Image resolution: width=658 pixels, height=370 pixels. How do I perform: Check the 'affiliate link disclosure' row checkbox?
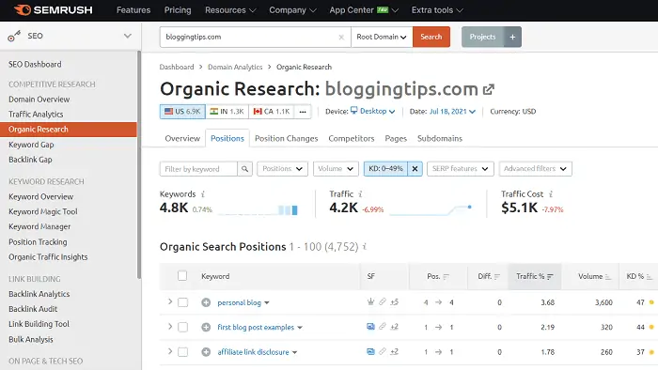click(x=182, y=352)
